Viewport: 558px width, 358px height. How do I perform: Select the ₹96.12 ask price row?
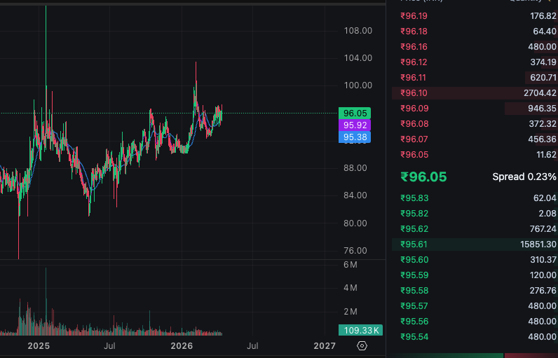pyautogui.click(x=475, y=62)
